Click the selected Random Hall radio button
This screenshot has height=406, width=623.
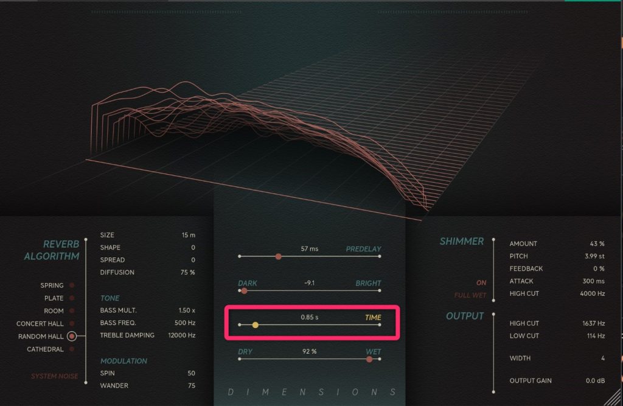pyautogui.click(x=72, y=336)
